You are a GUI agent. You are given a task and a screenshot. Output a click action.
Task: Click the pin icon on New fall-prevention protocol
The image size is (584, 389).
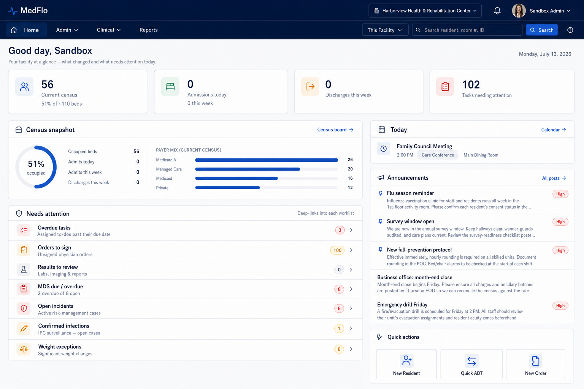tap(380, 250)
